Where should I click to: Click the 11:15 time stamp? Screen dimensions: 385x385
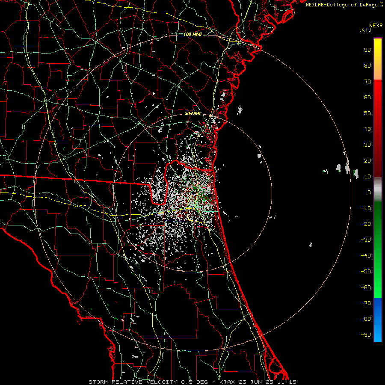click(287, 382)
